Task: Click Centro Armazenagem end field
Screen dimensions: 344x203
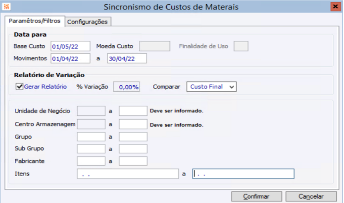Action: [x=133, y=124]
